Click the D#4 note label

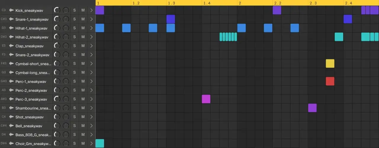pyautogui.click(x=4, y=144)
